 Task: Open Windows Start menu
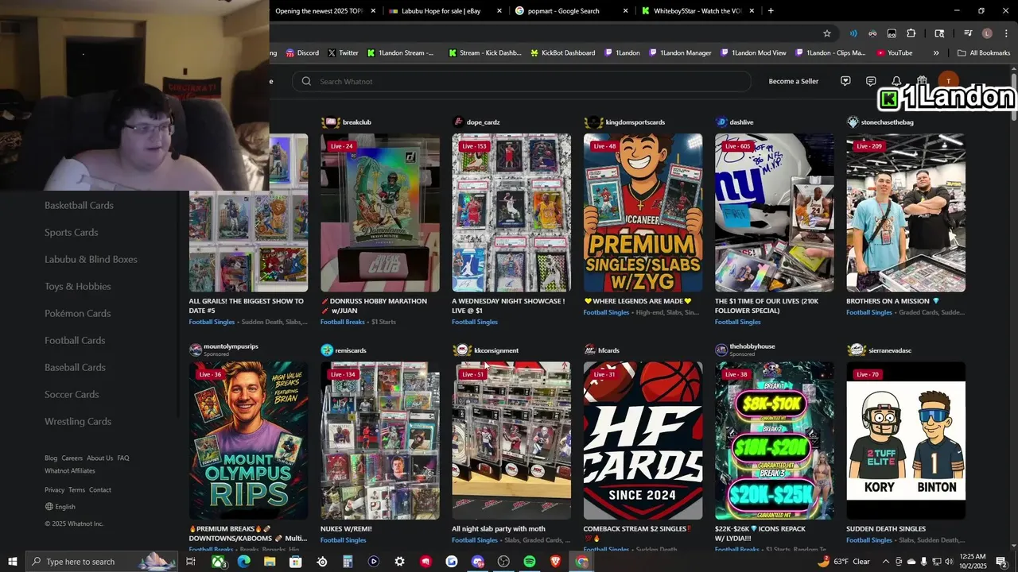click(12, 562)
